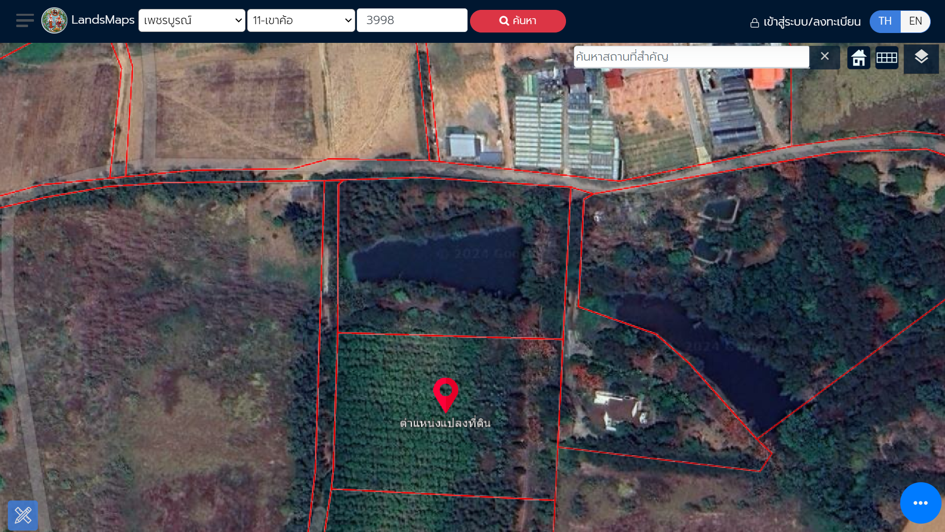Click the red parcel location pin
This screenshot has width=945, height=532.
[x=445, y=395]
